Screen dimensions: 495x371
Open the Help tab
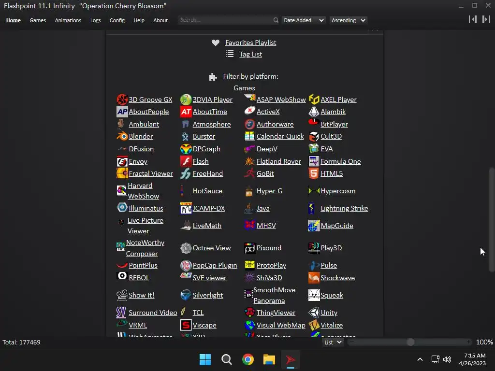pos(139,20)
